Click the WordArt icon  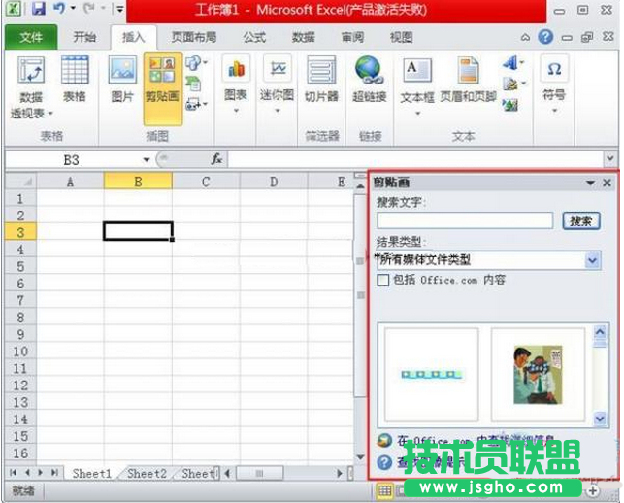(x=509, y=62)
